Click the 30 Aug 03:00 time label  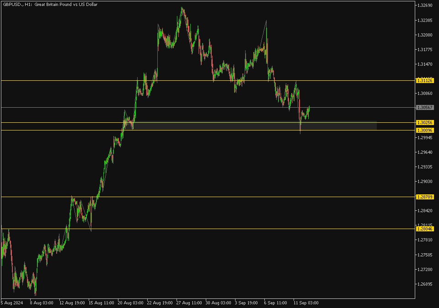coord(219,303)
